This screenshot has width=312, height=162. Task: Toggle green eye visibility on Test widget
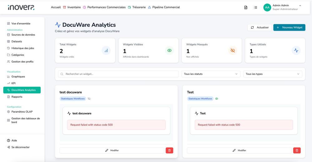217,99
